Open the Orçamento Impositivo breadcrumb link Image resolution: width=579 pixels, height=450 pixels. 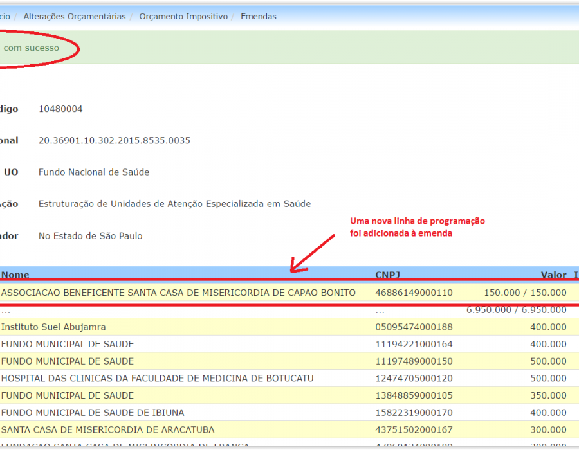pos(183,17)
